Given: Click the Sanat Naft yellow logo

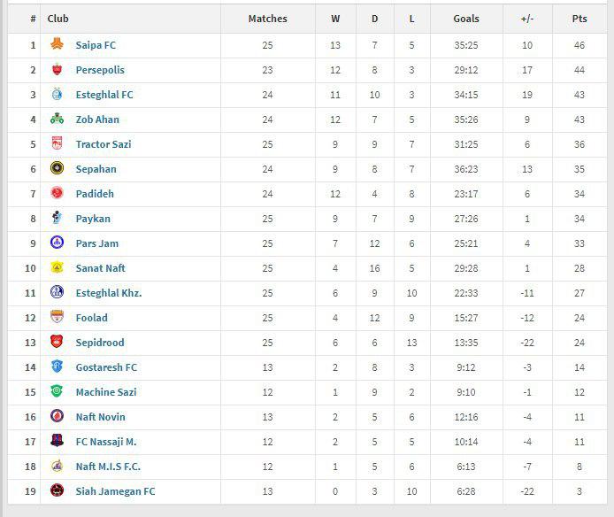Looking at the screenshot, I should (57, 267).
